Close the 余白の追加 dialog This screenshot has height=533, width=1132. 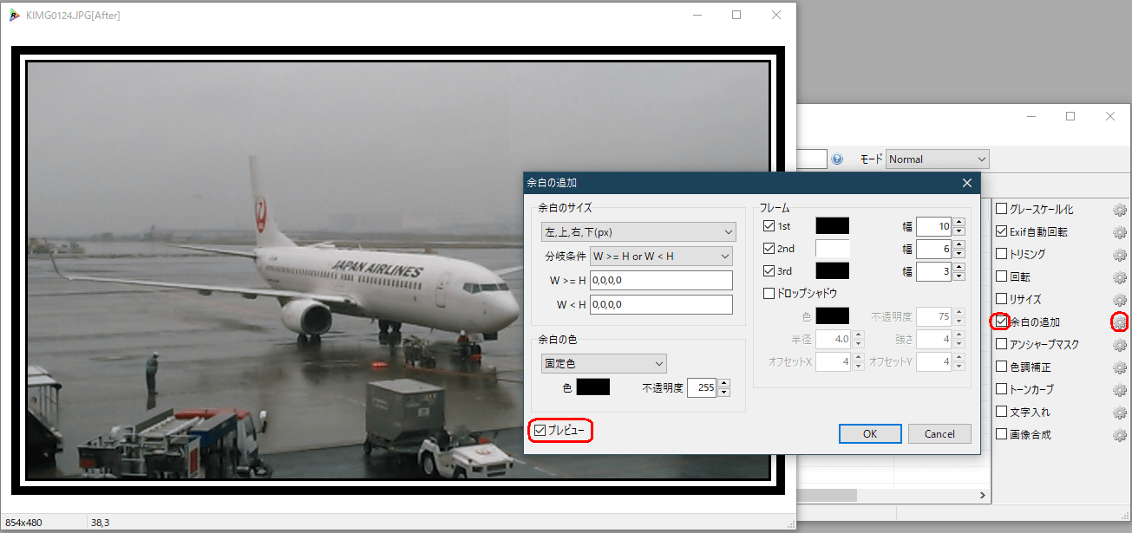[966, 183]
